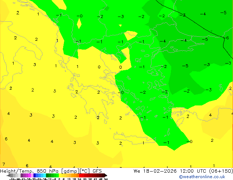Click the '-6' temperature value on the map
This screenshot has height=180, width=233.
click(226, 38)
